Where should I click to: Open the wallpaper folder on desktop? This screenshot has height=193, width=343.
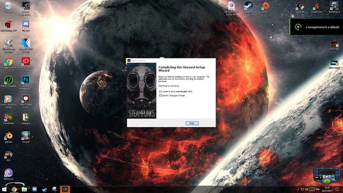pos(26,119)
